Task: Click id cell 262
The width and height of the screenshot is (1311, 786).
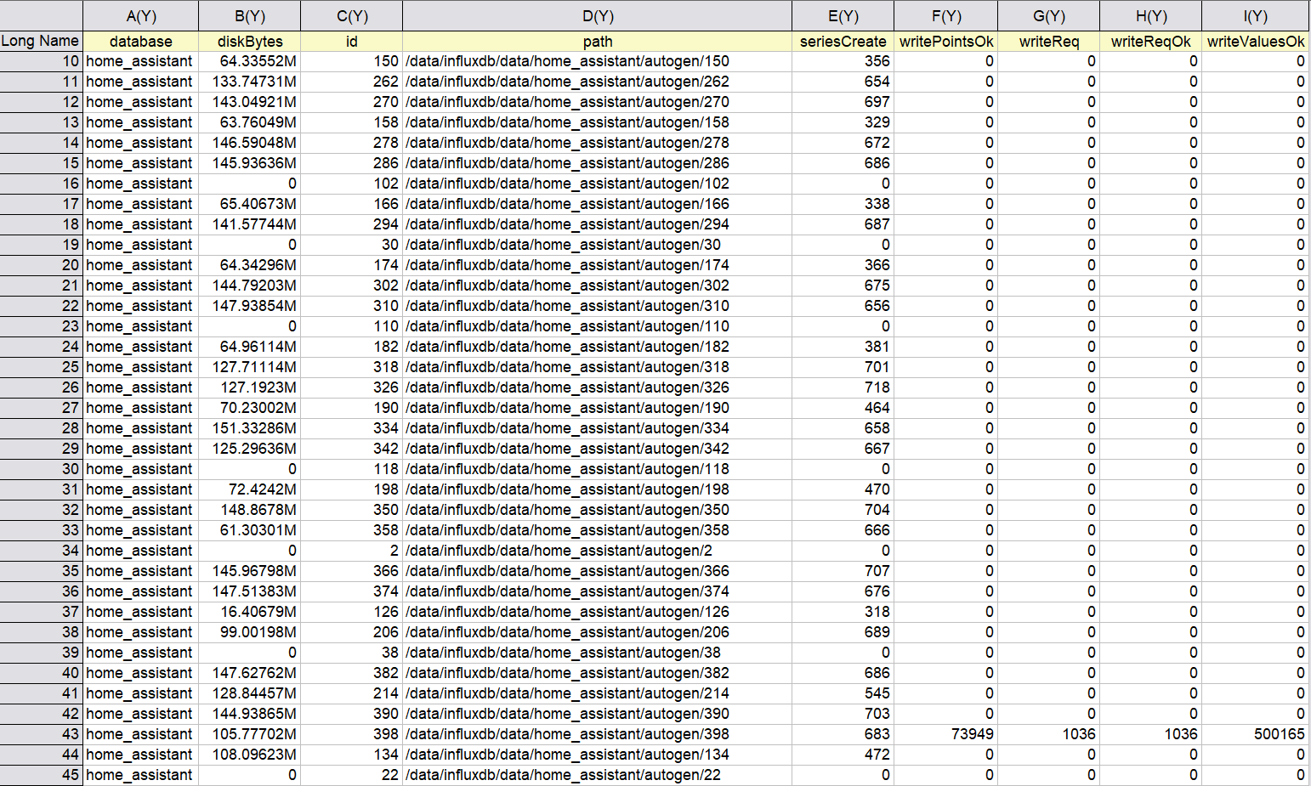Action: (351, 82)
